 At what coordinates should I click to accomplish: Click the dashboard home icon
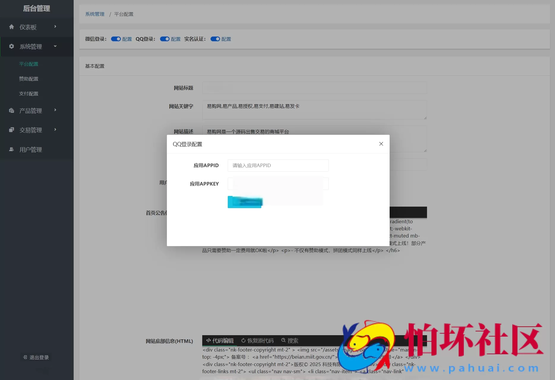tap(12, 27)
